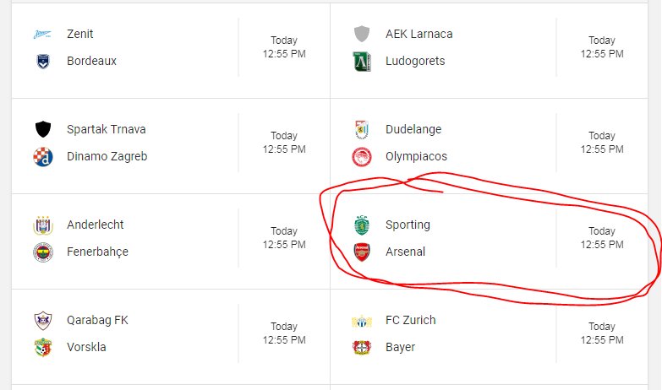Click the Zenit team logo
This screenshot has height=390, width=662.
42,34
